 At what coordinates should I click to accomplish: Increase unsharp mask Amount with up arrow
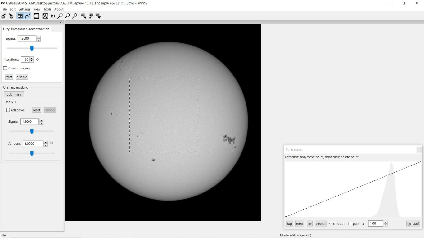[46, 142]
